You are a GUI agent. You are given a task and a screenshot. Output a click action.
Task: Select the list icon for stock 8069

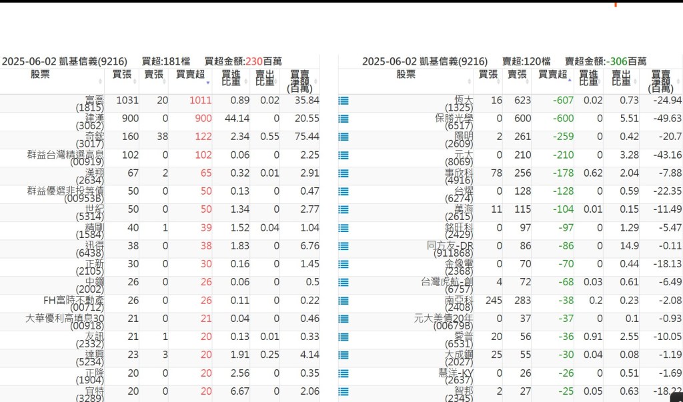click(344, 155)
